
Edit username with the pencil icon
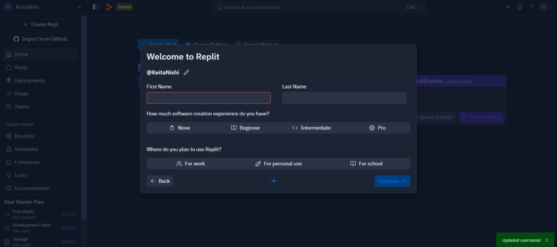coord(187,72)
